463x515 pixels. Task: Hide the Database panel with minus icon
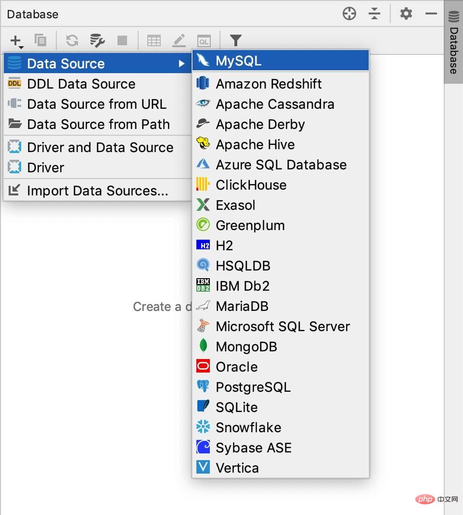pyautogui.click(x=431, y=14)
